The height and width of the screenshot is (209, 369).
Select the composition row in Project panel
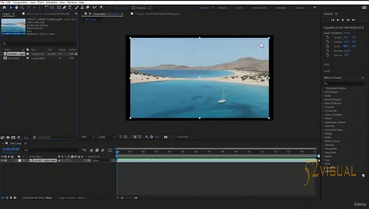tap(39, 58)
